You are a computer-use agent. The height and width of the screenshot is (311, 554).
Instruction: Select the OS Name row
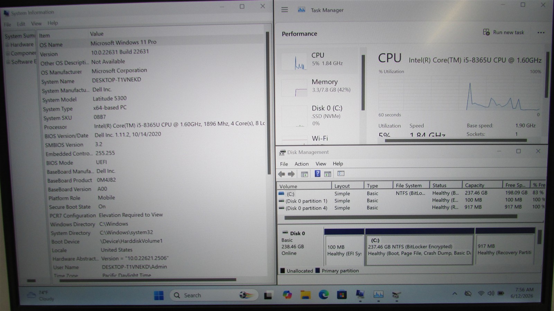(151, 43)
